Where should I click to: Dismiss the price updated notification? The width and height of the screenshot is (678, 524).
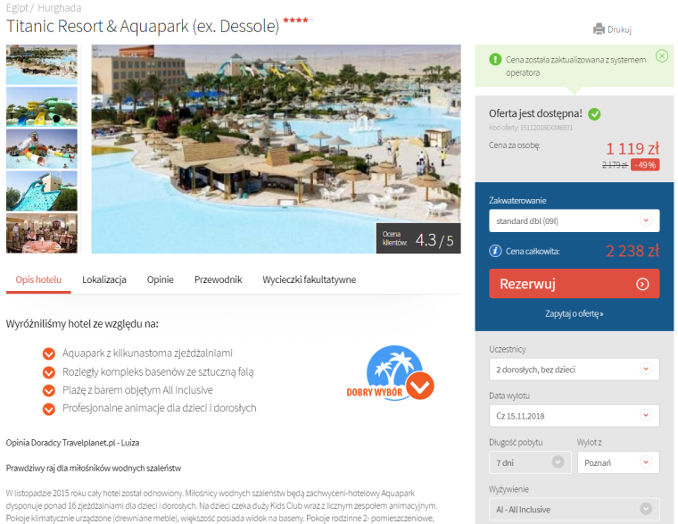662,56
